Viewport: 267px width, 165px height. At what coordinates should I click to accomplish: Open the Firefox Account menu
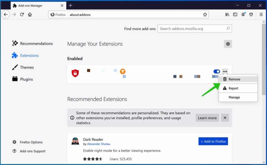click(243, 15)
